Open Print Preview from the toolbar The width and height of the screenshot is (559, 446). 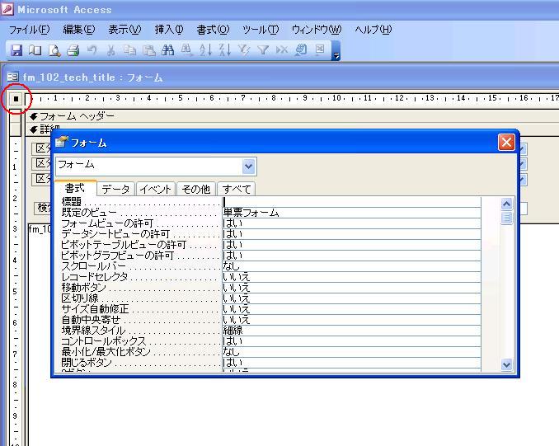(x=54, y=50)
